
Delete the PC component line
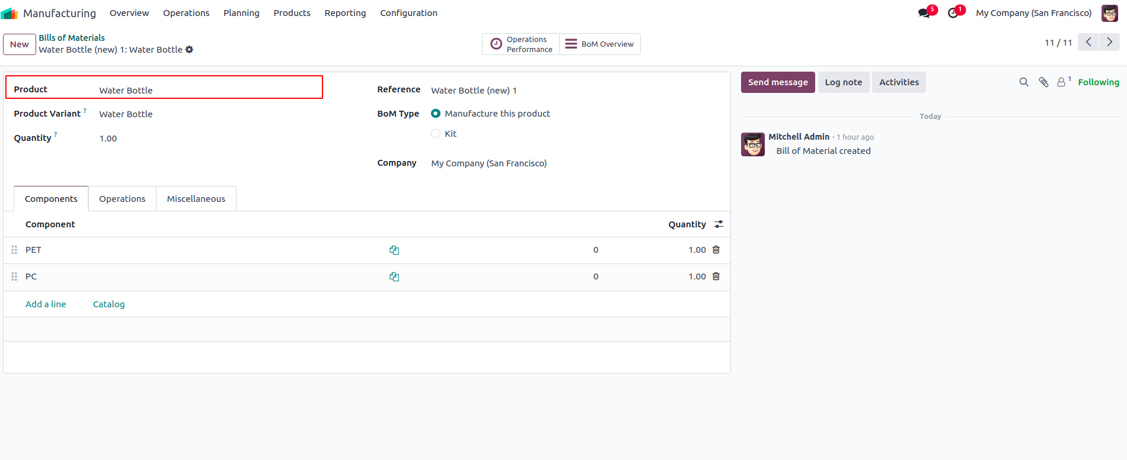coord(716,276)
